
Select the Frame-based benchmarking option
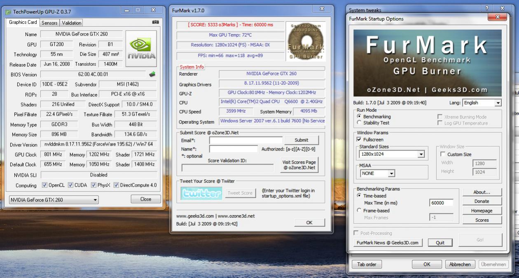pyautogui.click(x=359, y=211)
